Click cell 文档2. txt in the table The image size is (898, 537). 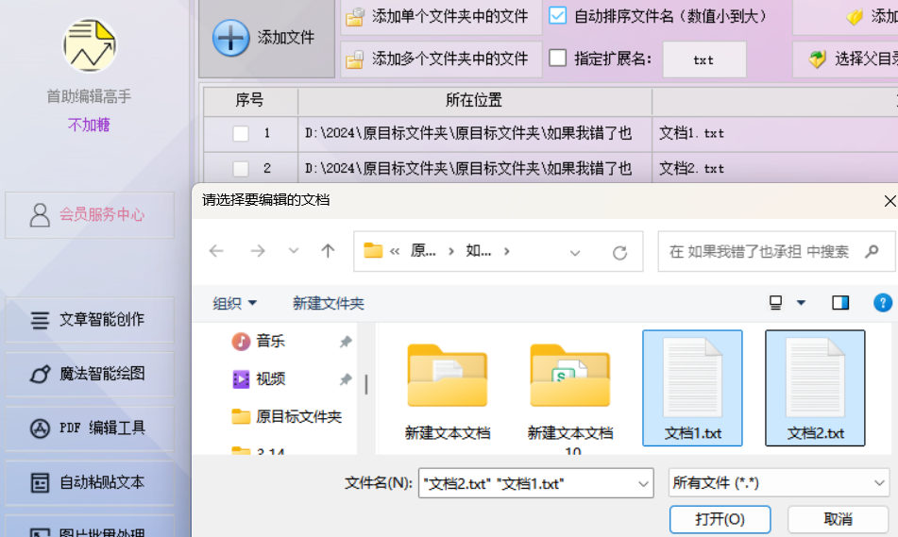tap(775, 169)
